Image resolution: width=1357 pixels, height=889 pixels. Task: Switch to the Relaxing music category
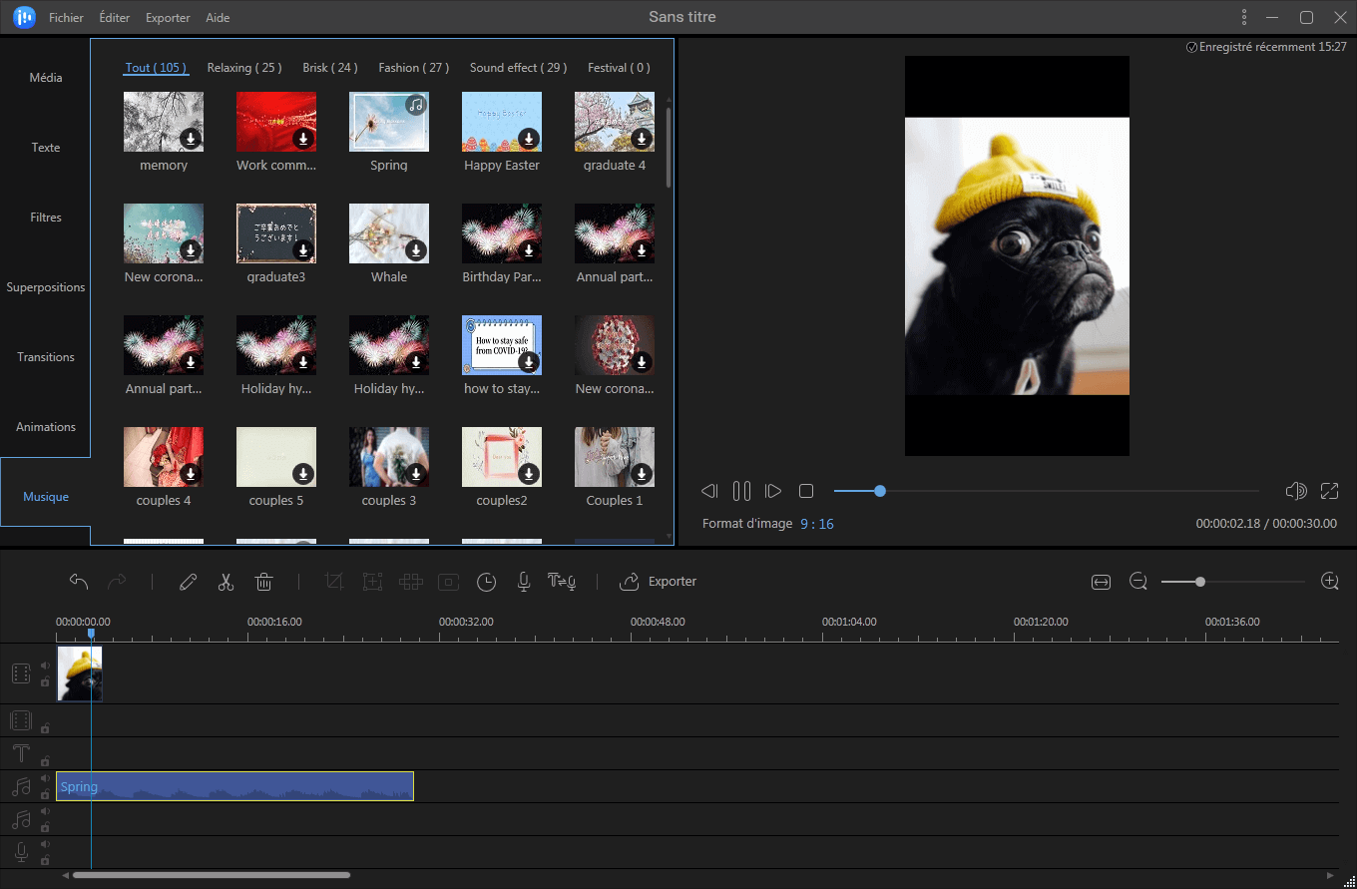[x=243, y=68]
